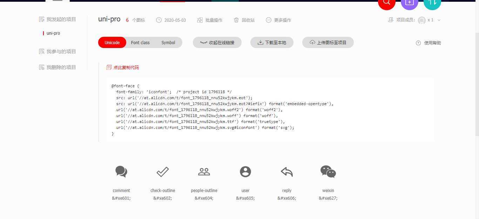
Task: Switch to the Unicode tab
Action: (x=112, y=42)
